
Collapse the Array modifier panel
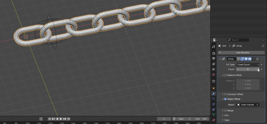click(220, 59)
